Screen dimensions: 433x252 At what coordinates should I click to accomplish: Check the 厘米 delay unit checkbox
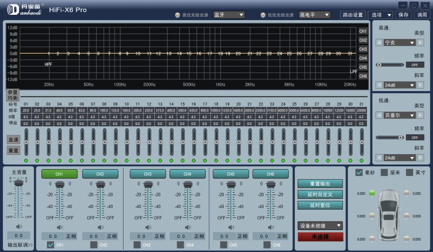click(x=384, y=172)
